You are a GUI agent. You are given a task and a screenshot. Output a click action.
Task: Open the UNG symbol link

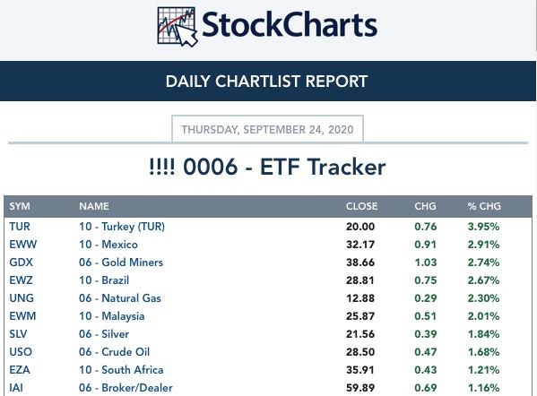[22, 298]
